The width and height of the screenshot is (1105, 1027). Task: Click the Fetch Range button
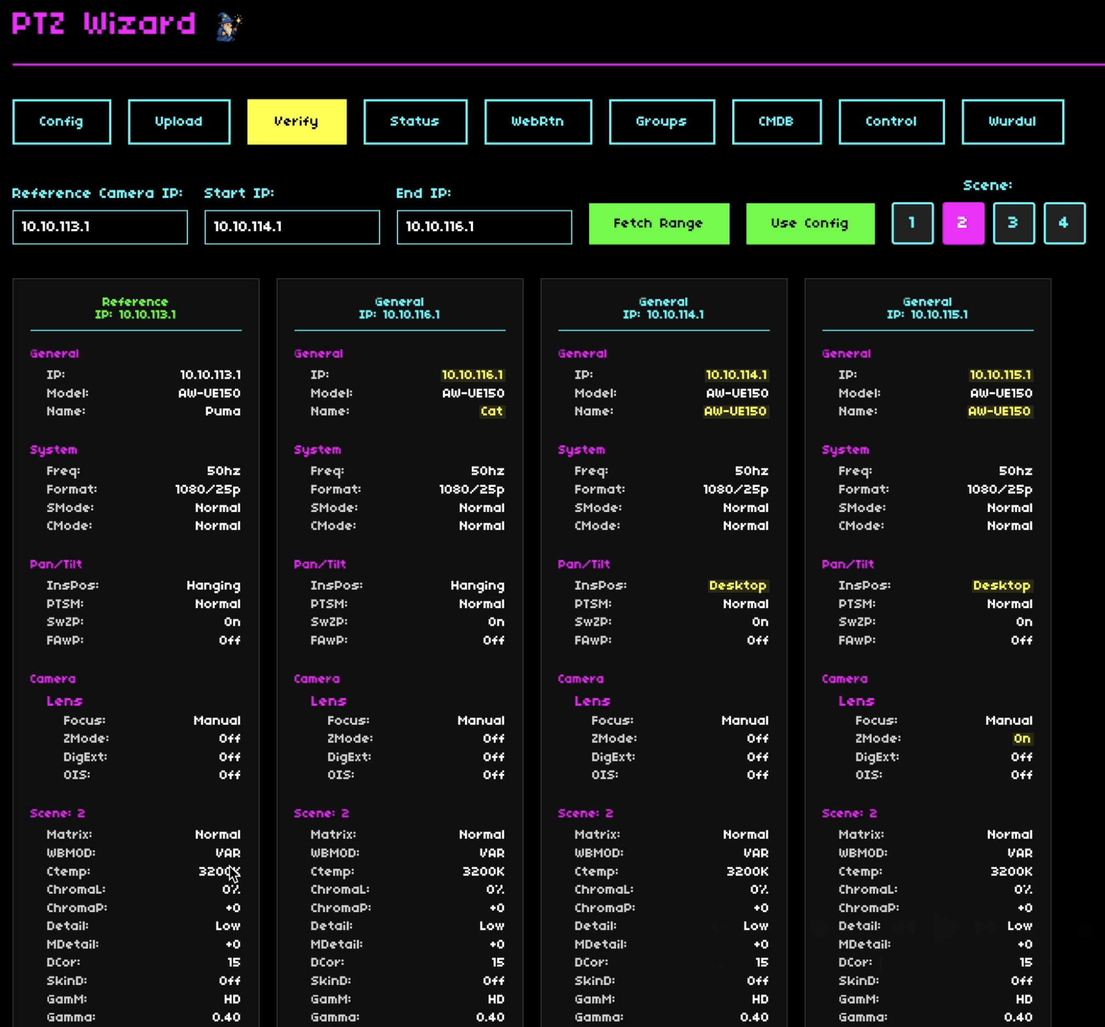[659, 224]
